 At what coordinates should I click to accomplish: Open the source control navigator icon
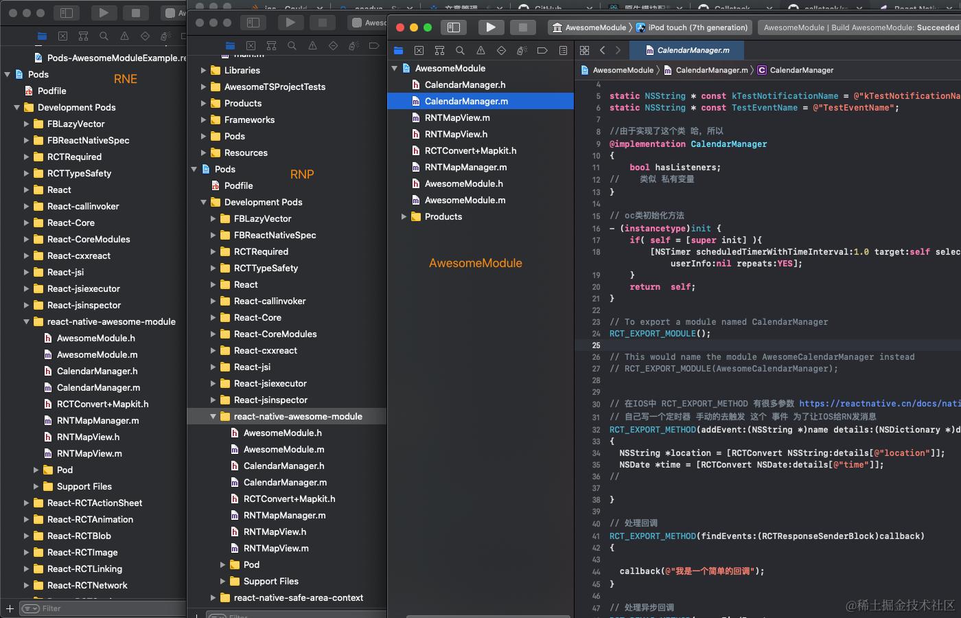(419, 51)
